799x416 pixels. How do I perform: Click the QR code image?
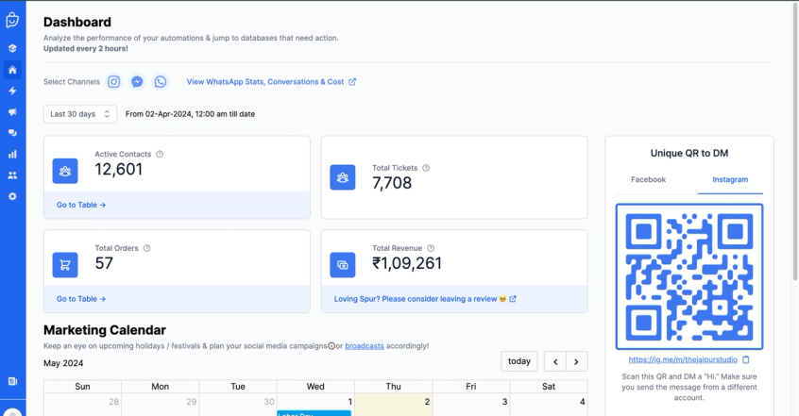tap(689, 277)
